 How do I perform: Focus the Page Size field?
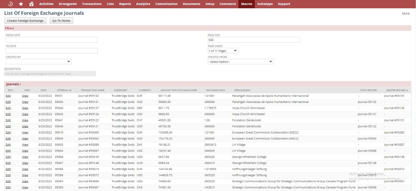(x=253, y=40)
